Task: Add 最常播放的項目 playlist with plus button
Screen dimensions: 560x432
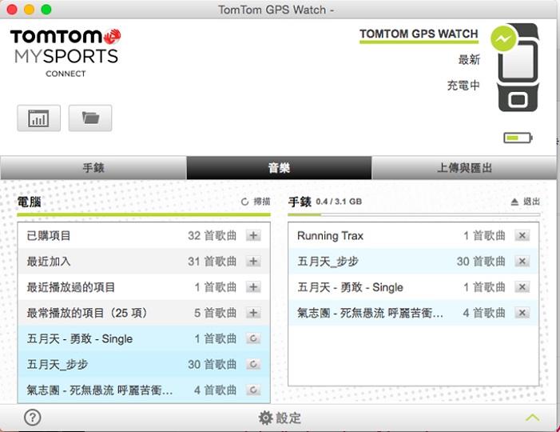Action: [253, 313]
